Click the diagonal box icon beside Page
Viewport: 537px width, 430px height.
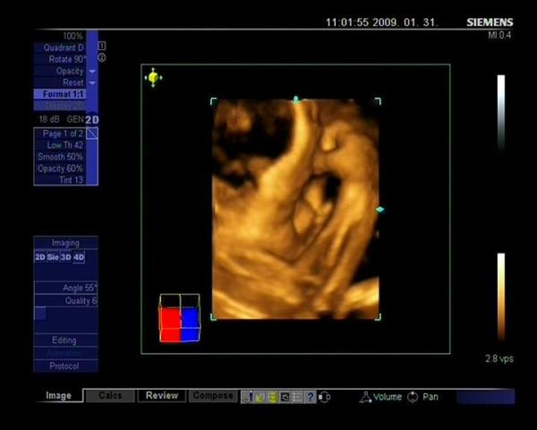(92, 133)
